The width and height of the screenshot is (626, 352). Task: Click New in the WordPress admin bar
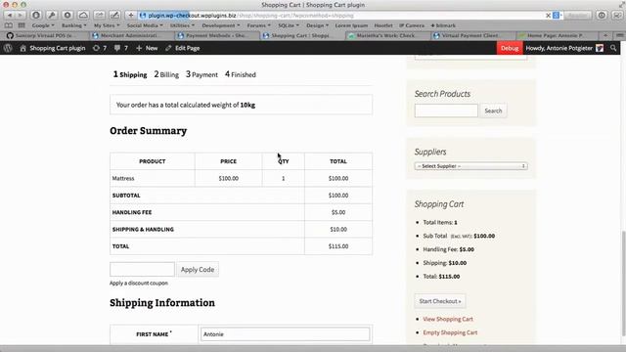(x=147, y=48)
